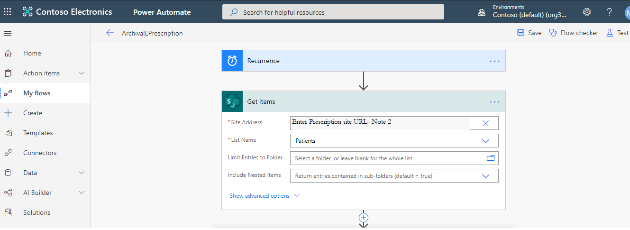
Task: Click the Power Automate title link
Action: coord(162,12)
